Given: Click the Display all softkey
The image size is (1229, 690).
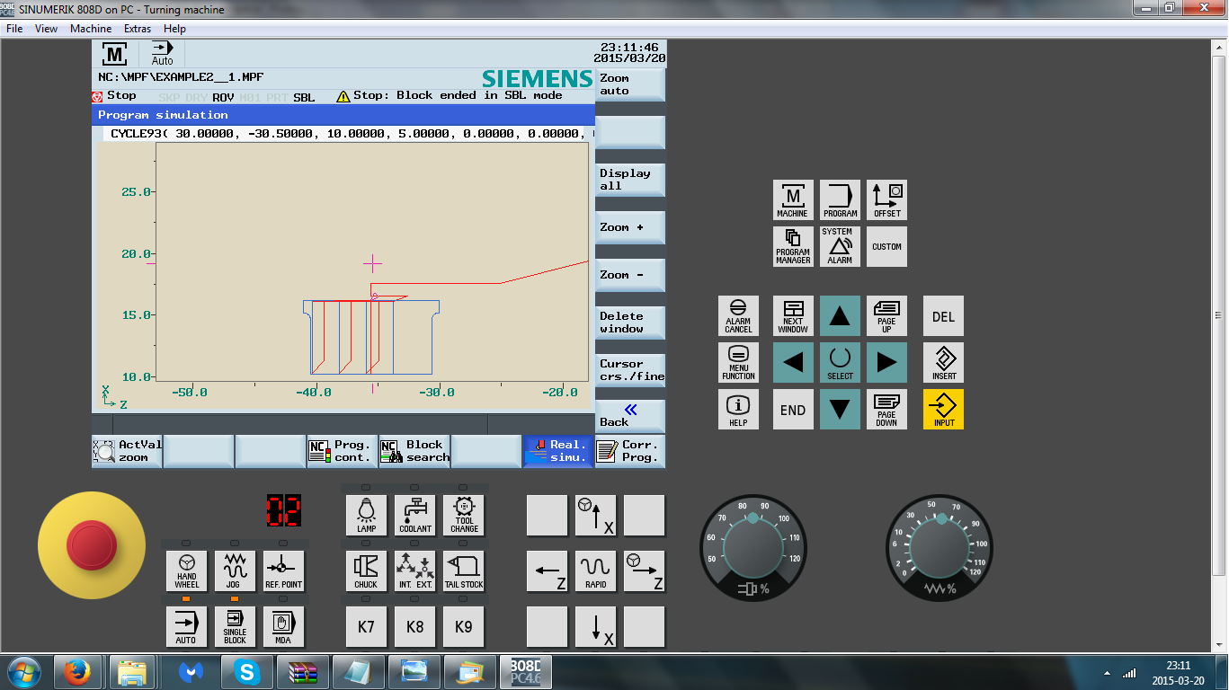Looking at the screenshot, I should (x=630, y=180).
